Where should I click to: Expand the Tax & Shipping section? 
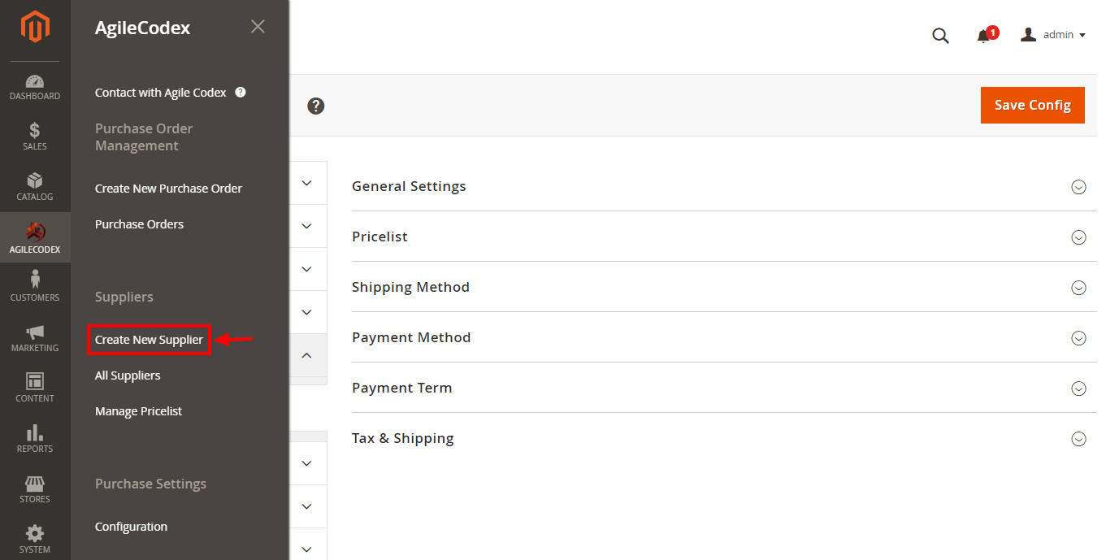pos(718,438)
